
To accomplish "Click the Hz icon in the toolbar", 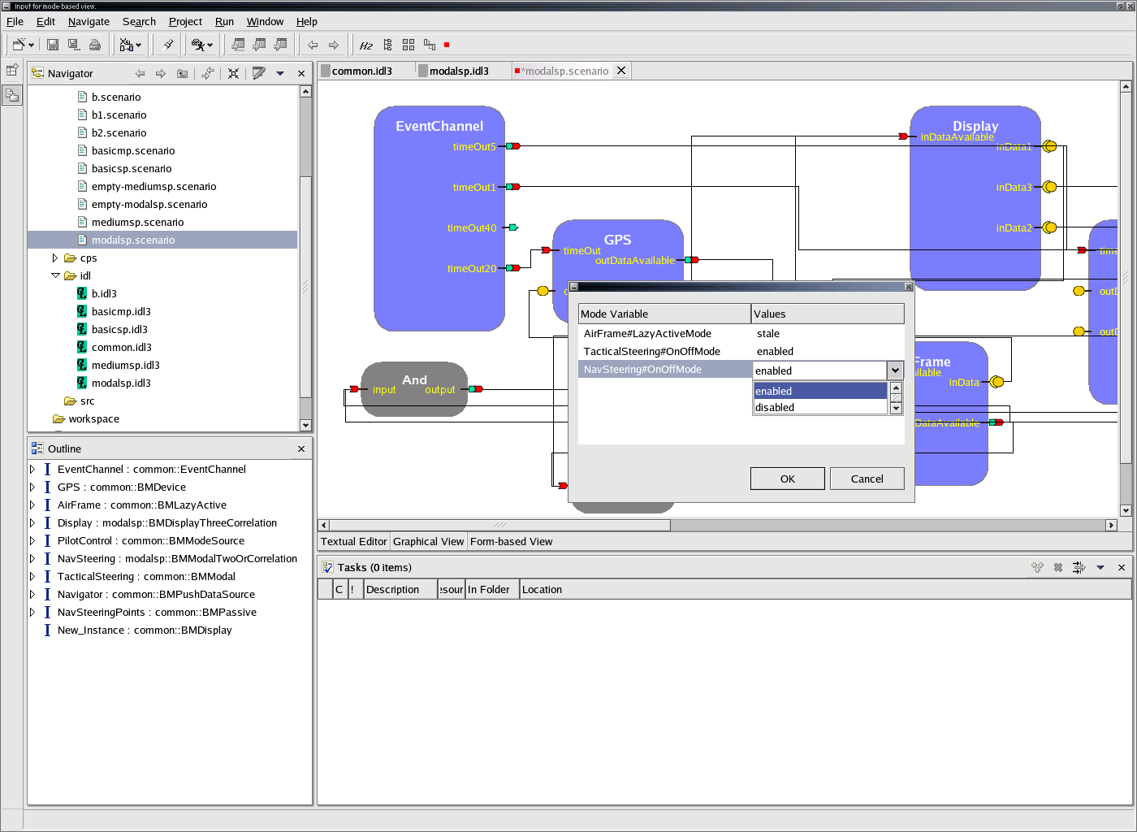I will 366,45.
